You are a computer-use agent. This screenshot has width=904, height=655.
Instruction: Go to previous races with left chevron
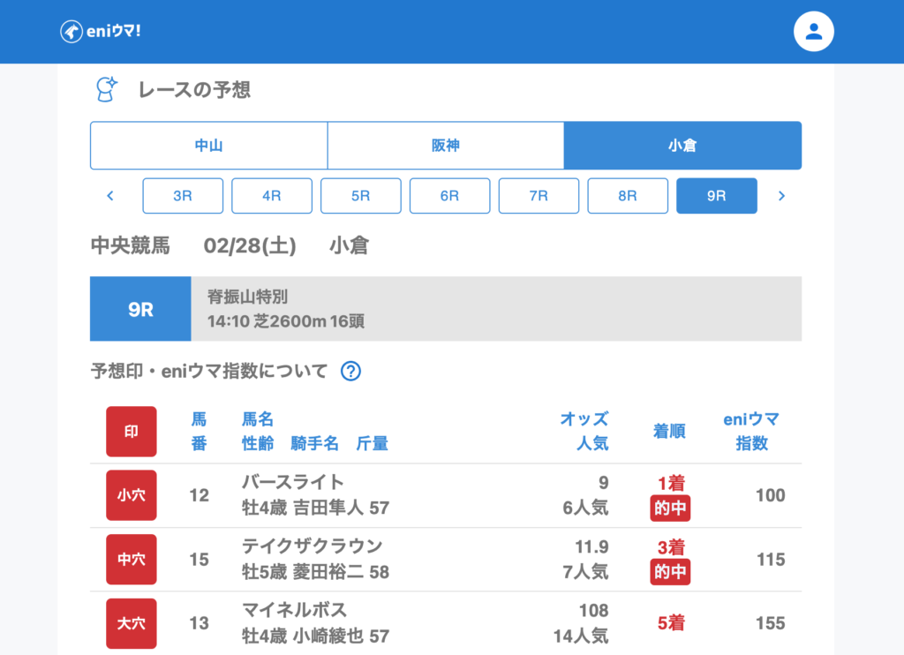click(x=110, y=196)
